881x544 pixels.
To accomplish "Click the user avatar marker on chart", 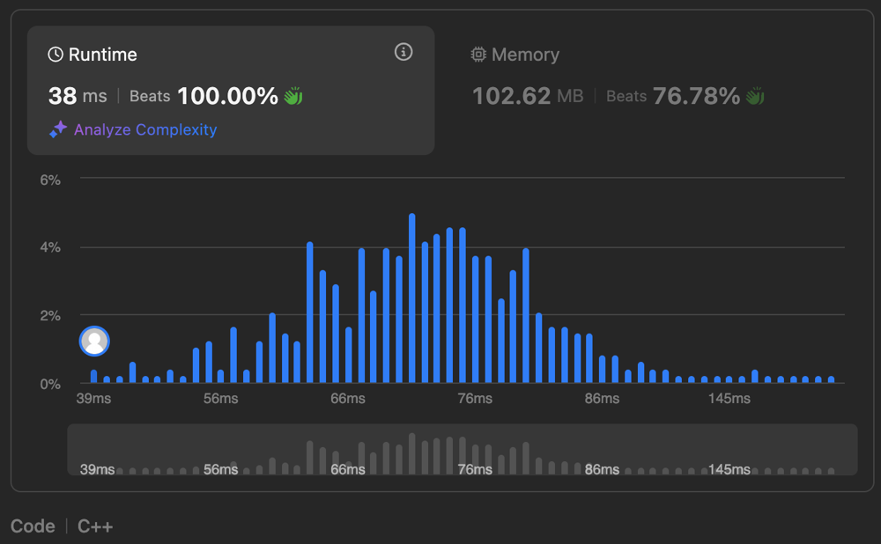I will (x=94, y=341).
